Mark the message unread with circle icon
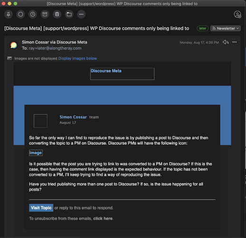 pos(20,14)
